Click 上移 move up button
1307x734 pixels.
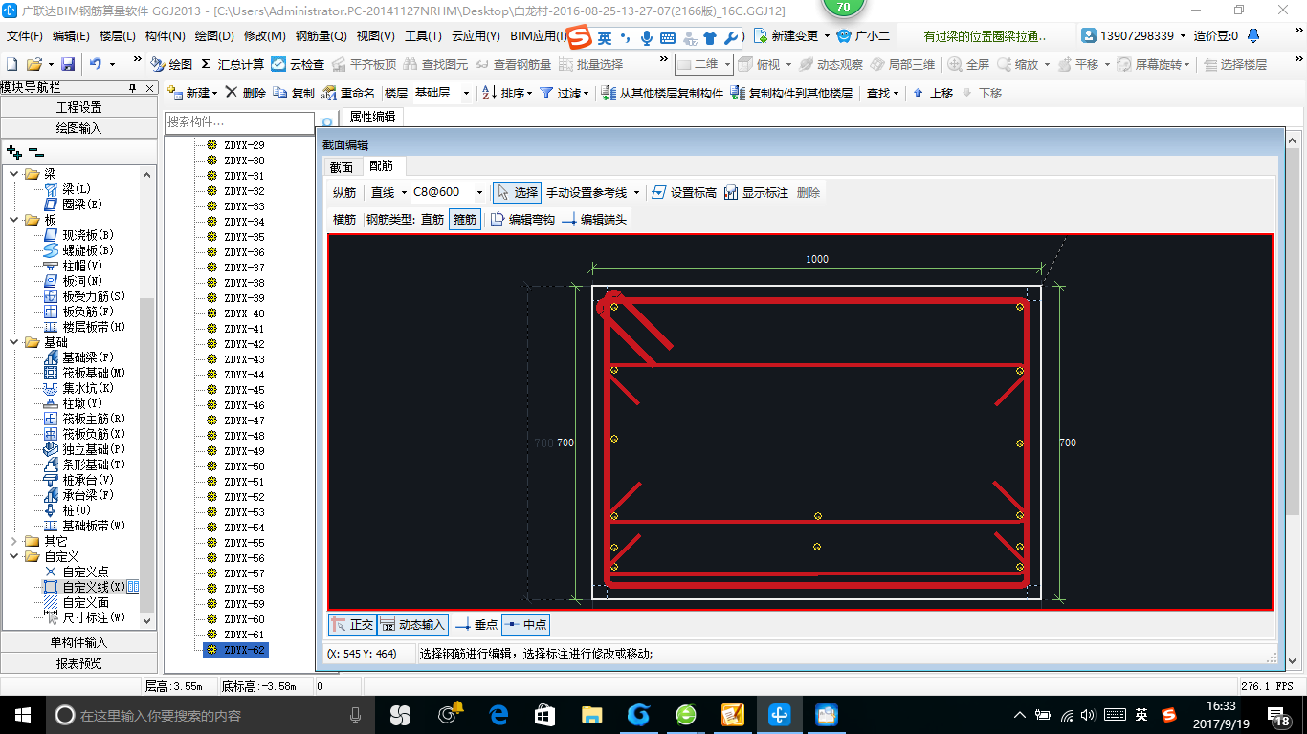(933, 93)
